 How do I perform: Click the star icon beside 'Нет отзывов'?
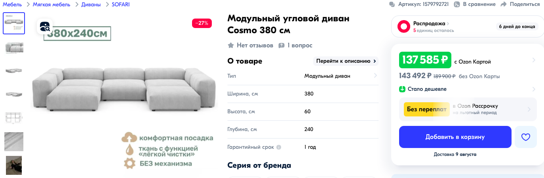point(231,45)
